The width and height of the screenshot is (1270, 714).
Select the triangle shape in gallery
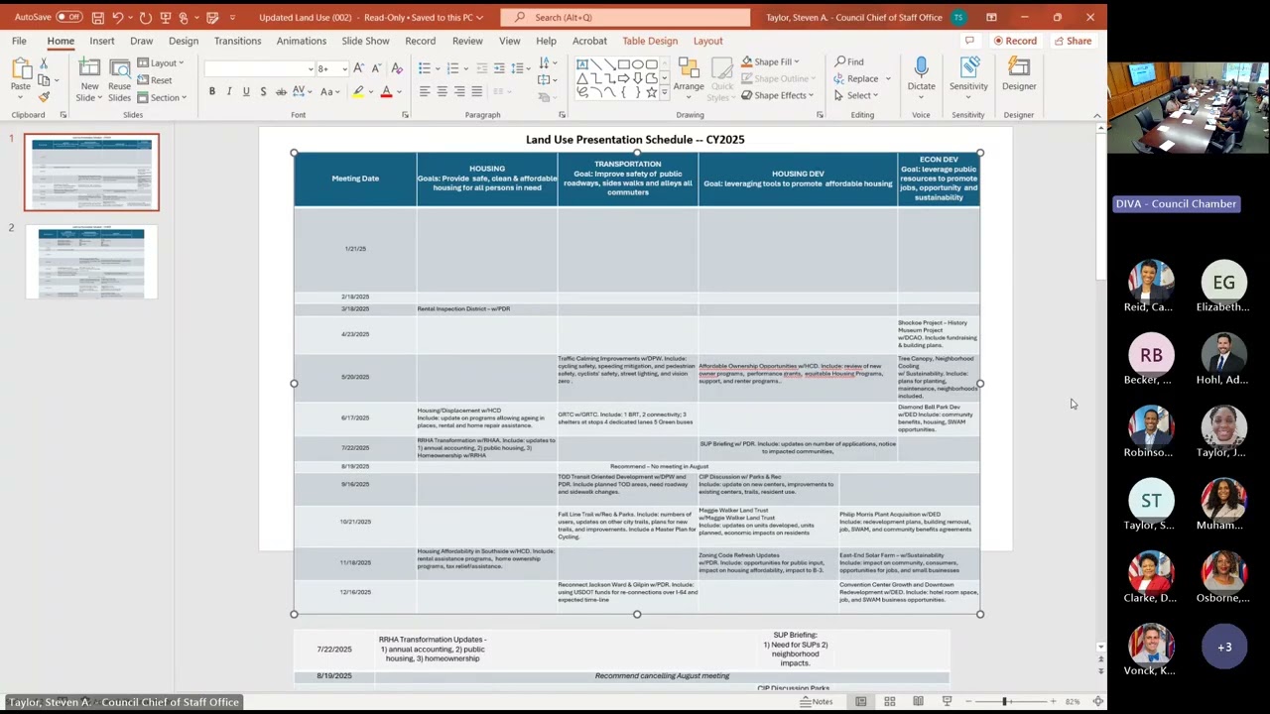(581, 77)
